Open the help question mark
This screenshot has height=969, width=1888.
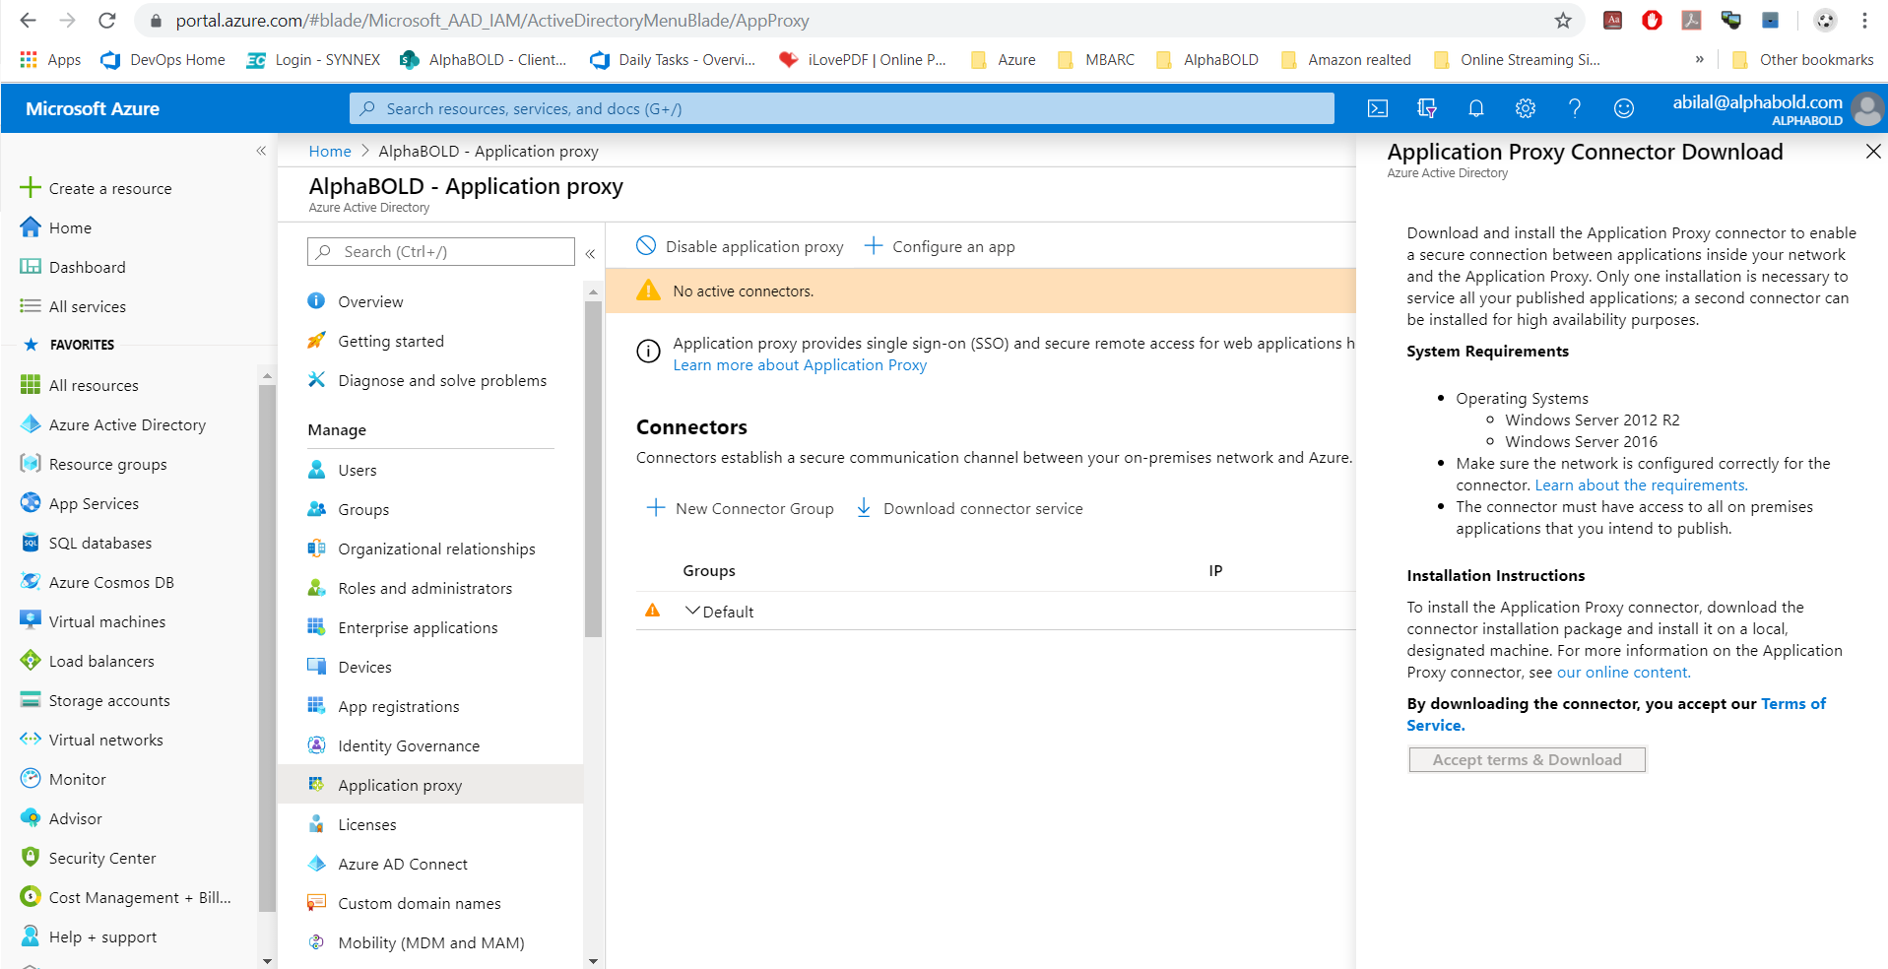point(1574,108)
